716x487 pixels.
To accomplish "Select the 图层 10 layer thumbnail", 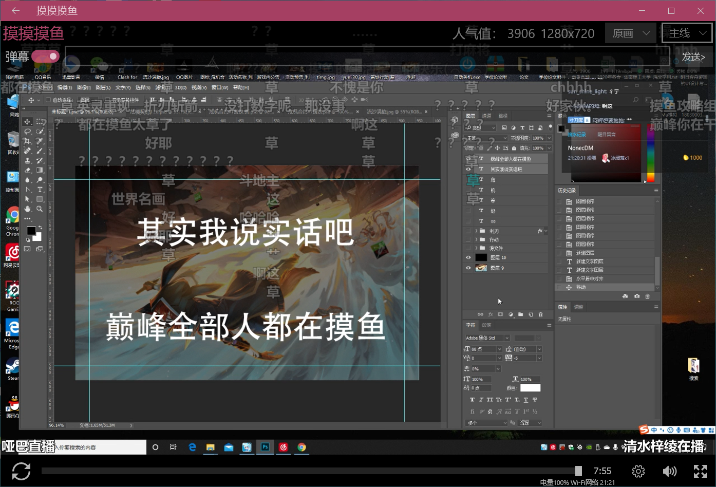I will coord(481,257).
